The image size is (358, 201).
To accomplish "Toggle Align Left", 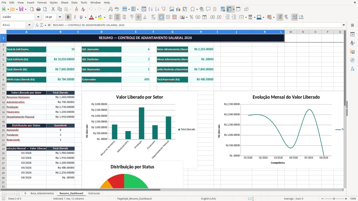I will [111, 17].
